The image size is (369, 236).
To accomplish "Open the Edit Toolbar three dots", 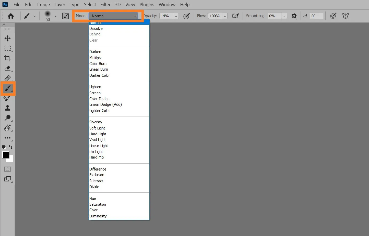I will pyautogui.click(x=8, y=138).
